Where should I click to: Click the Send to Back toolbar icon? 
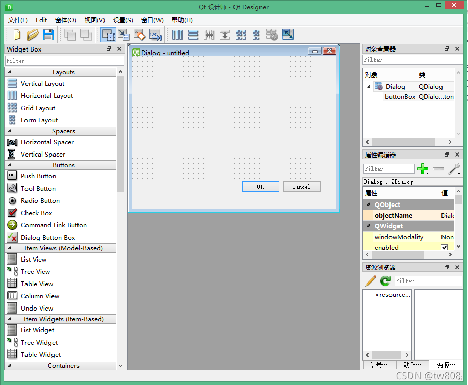70,35
